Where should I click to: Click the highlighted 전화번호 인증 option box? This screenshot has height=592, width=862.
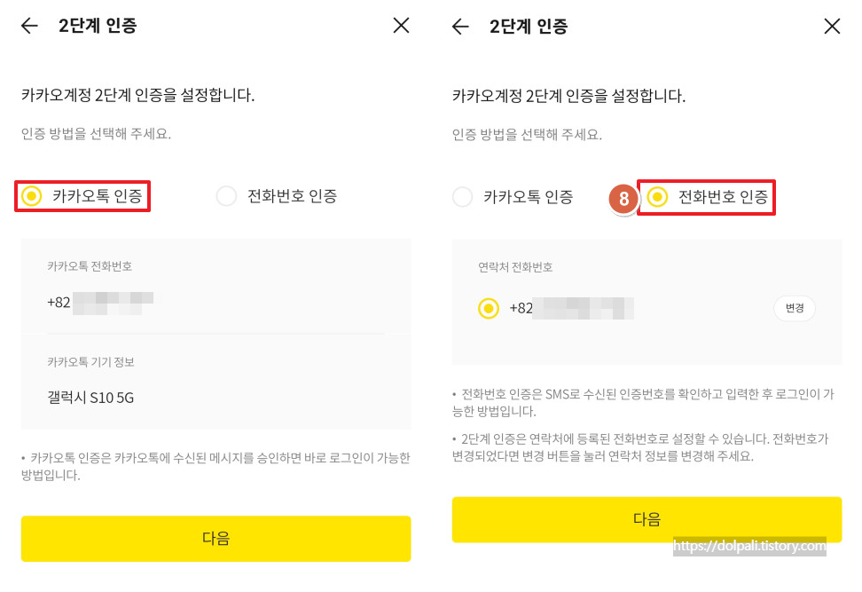pyautogui.click(x=706, y=198)
